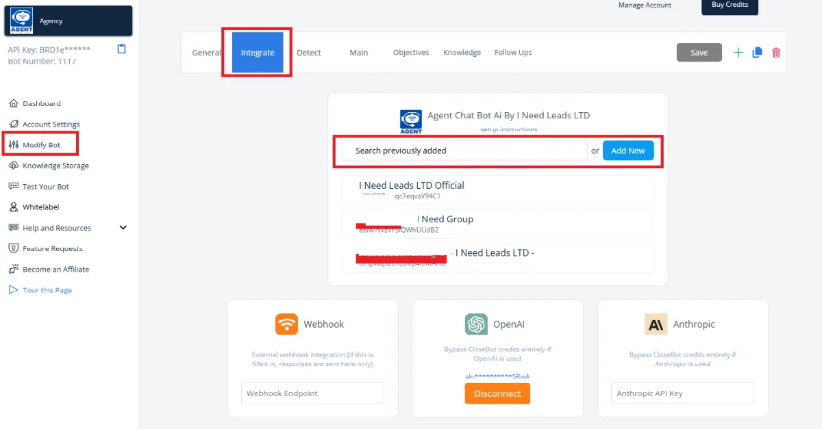Expand the Help and Resources chevron
Viewport: 822px width, 429px height.
(123, 228)
